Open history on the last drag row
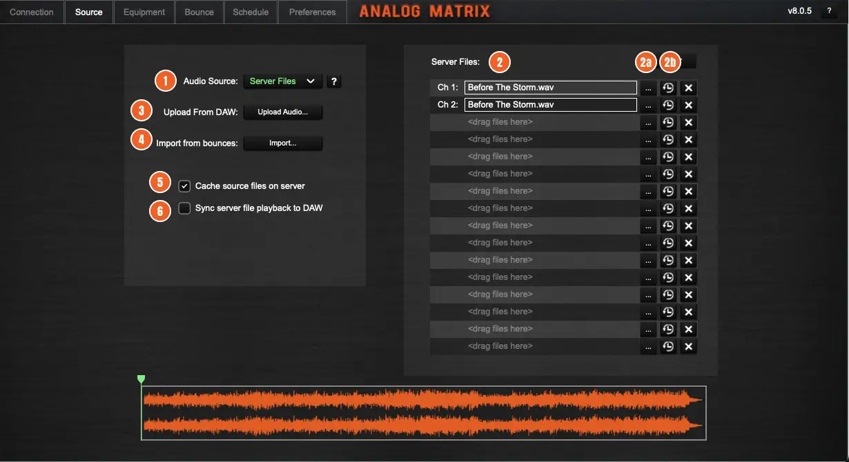The width and height of the screenshot is (849, 462). click(x=668, y=347)
